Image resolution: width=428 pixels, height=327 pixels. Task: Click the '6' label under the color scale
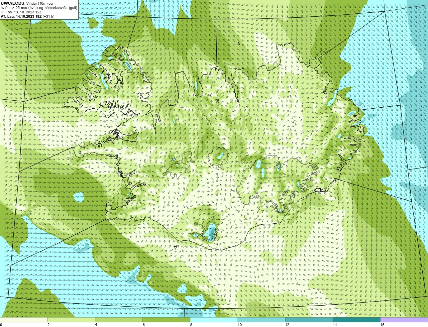click(143, 325)
